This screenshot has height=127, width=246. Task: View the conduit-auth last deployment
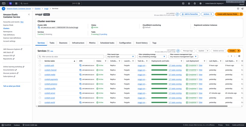[x=201, y=65]
